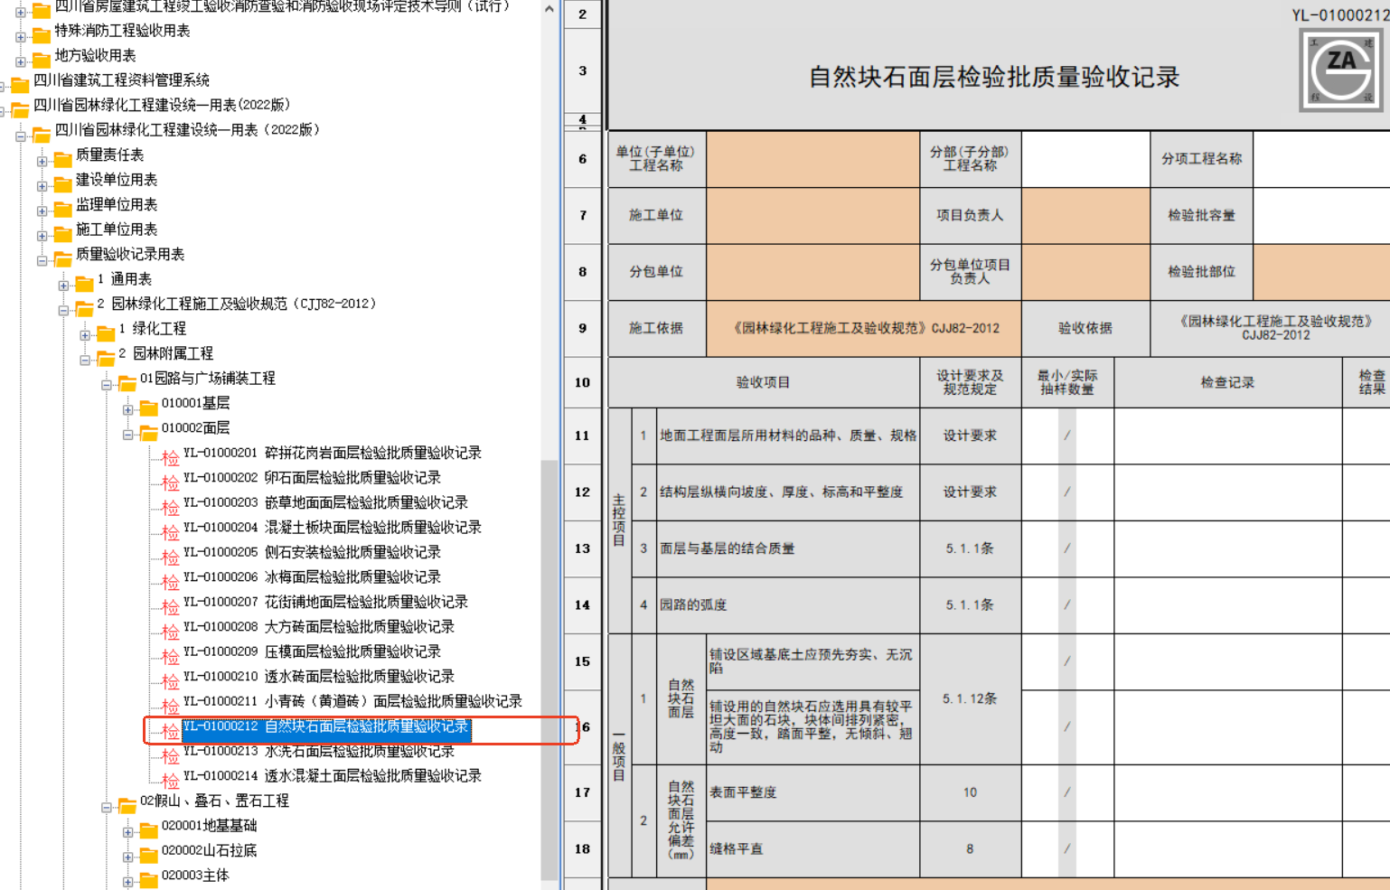Expand the 1 绿化工程 node
Viewport: 1390px width, 890px height.
(x=85, y=334)
